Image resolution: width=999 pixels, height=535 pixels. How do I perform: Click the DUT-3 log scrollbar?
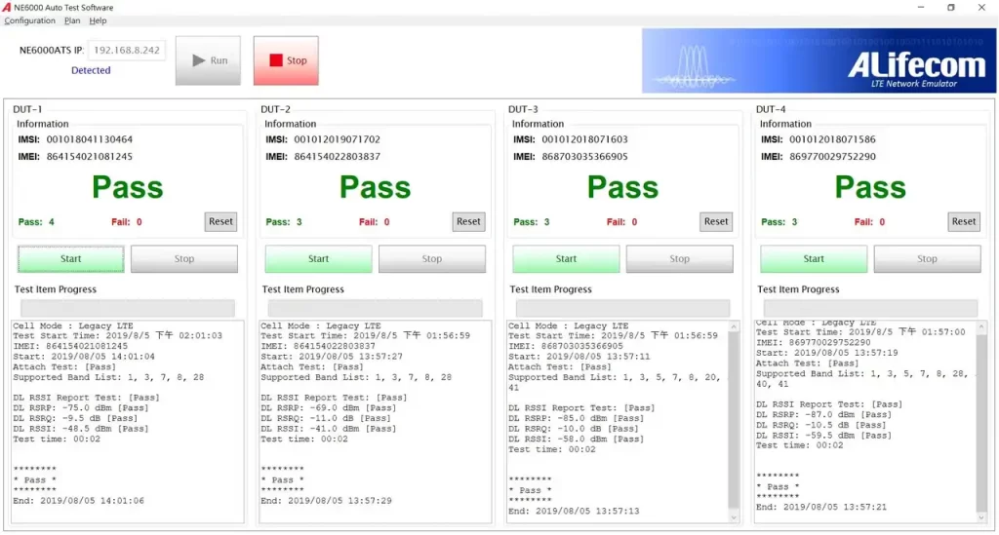(734, 419)
